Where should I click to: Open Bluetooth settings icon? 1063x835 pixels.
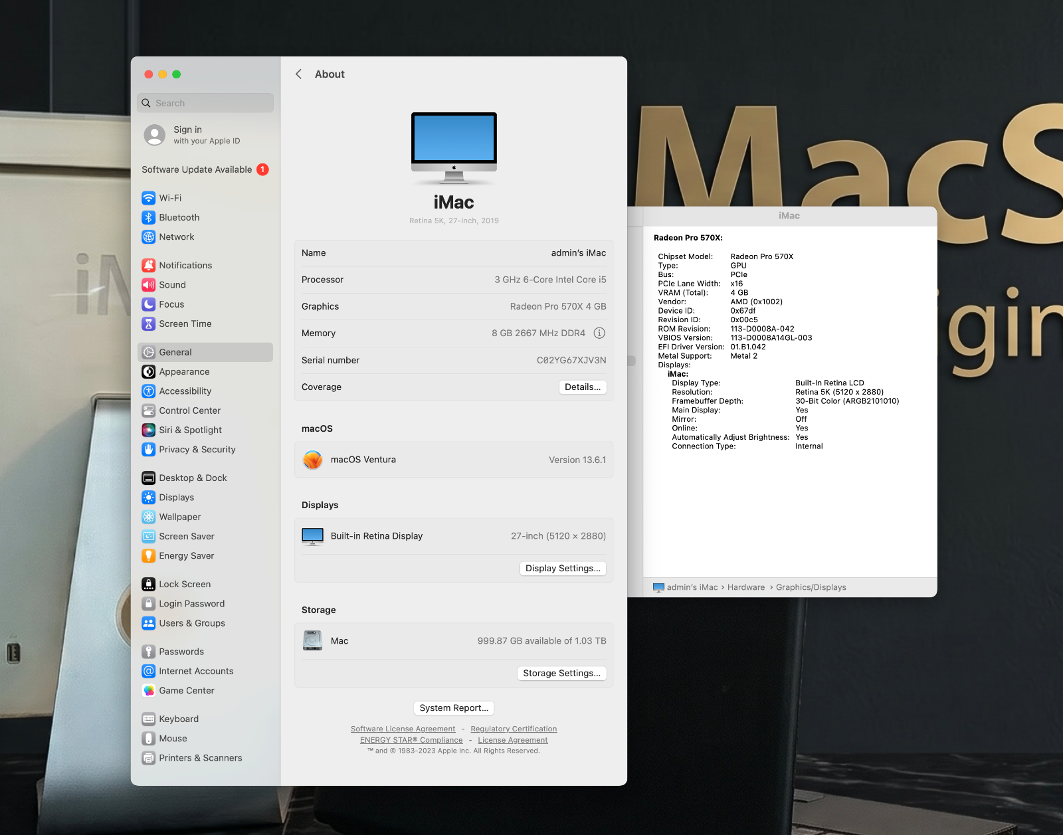pos(149,217)
